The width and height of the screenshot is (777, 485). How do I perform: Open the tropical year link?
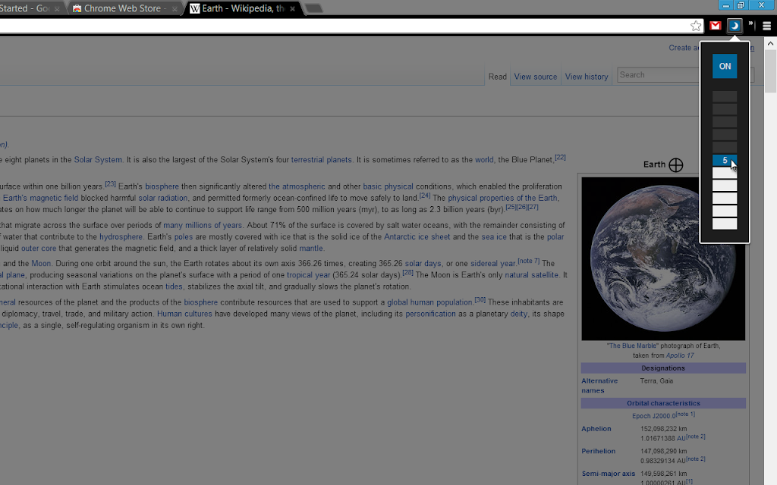pyautogui.click(x=308, y=274)
